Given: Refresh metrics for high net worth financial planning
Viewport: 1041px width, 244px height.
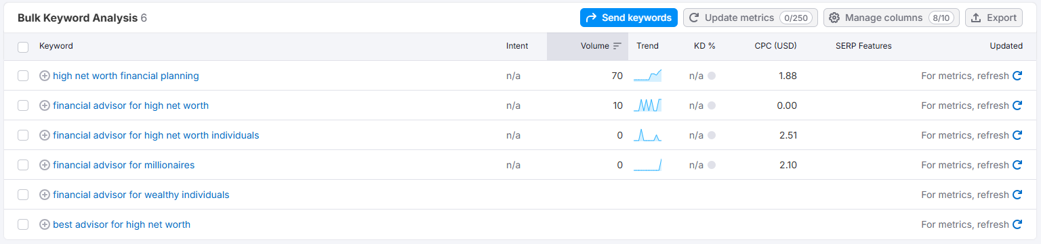Looking at the screenshot, I should coord(1017,76).
